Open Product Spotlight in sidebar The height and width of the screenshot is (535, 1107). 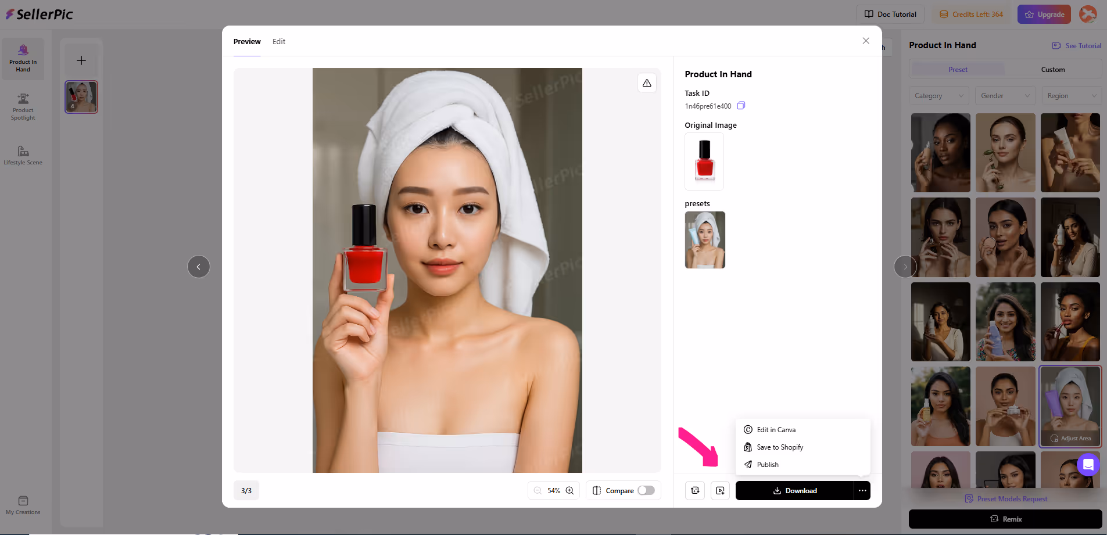[23, 106]
